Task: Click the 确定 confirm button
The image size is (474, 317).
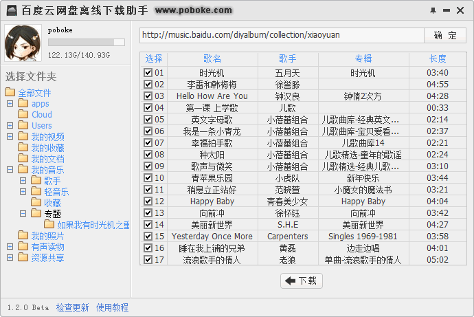Action: tap(445, 35)
